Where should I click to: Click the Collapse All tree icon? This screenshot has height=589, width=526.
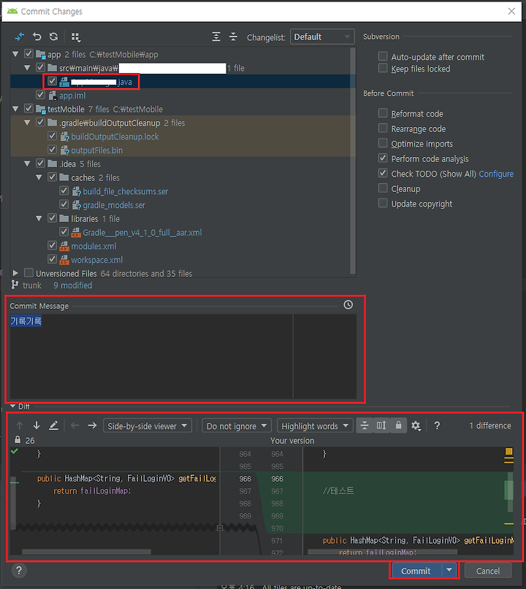[x=233, y=36]
